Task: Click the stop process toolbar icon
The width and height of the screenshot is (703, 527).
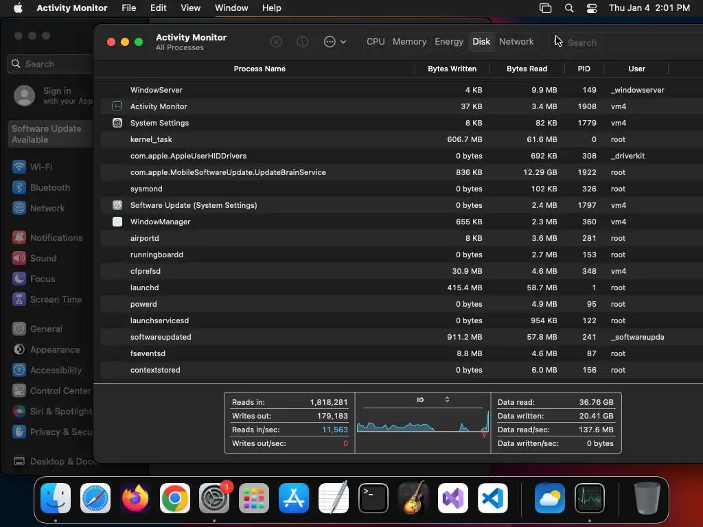Action: [x=276, y=42]
